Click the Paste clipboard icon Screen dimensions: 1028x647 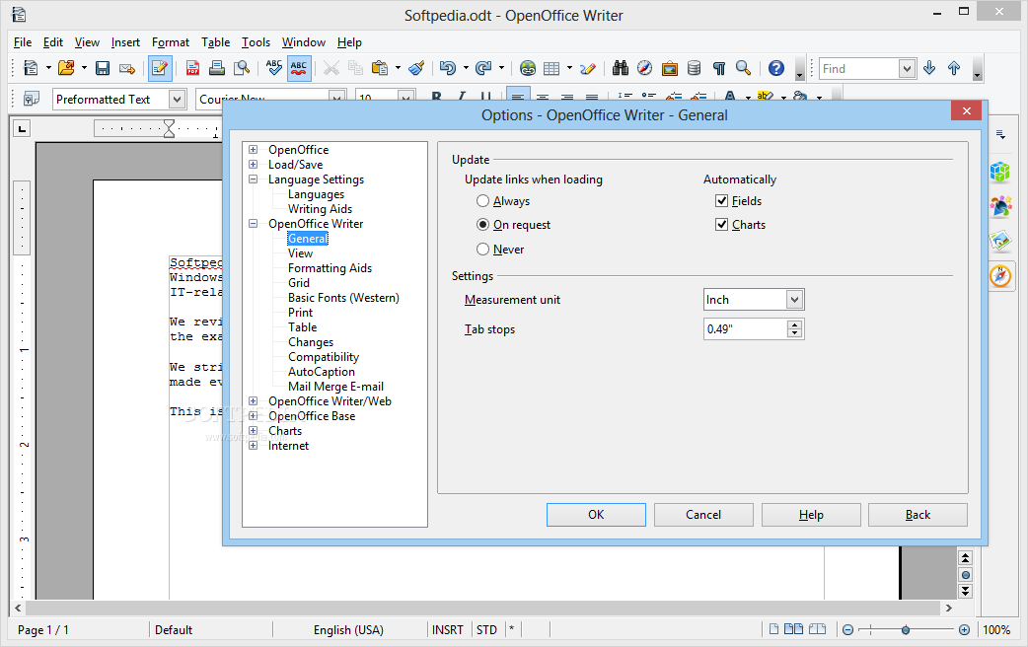tap(379, 68)
